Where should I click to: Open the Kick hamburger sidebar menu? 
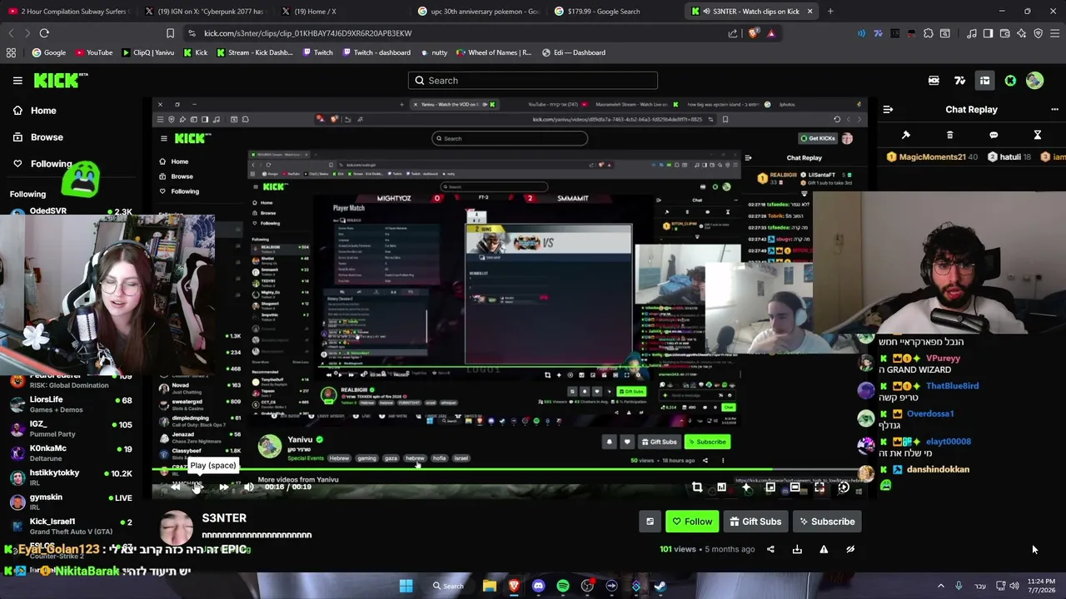(x=17, y=81)
